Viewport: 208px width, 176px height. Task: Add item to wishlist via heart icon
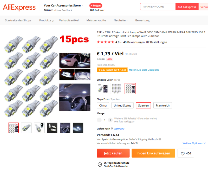183,154
